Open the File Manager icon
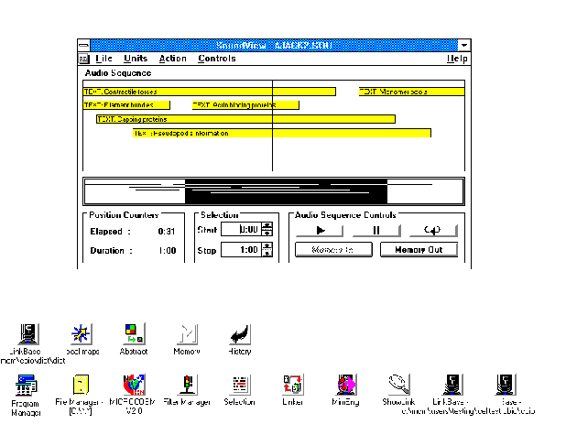 coord(82,385)
